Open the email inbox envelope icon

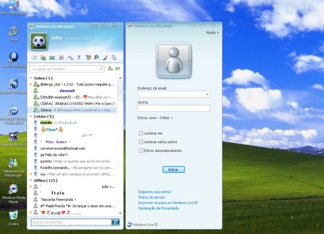[34, 57]
